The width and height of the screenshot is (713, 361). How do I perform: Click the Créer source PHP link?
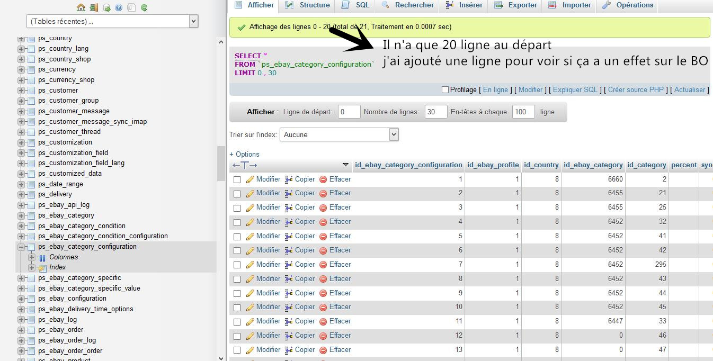636,90
